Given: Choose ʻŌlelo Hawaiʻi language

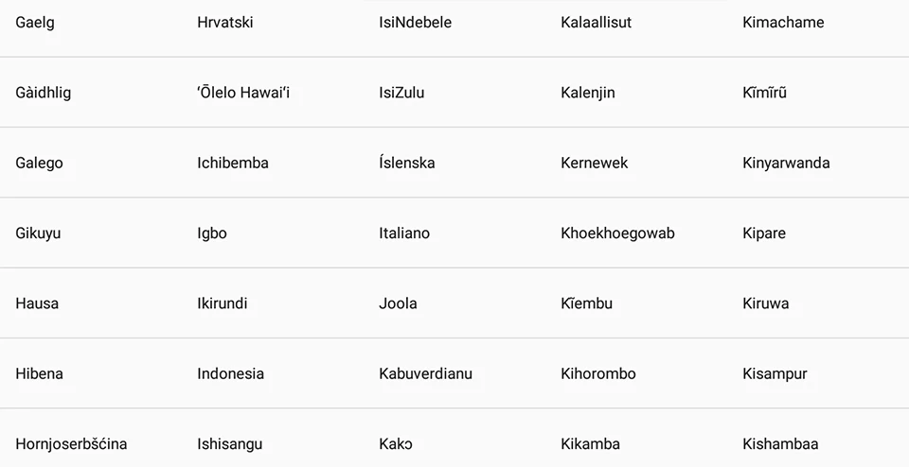Looking at the screenshot, I should [x=243, y=93].
